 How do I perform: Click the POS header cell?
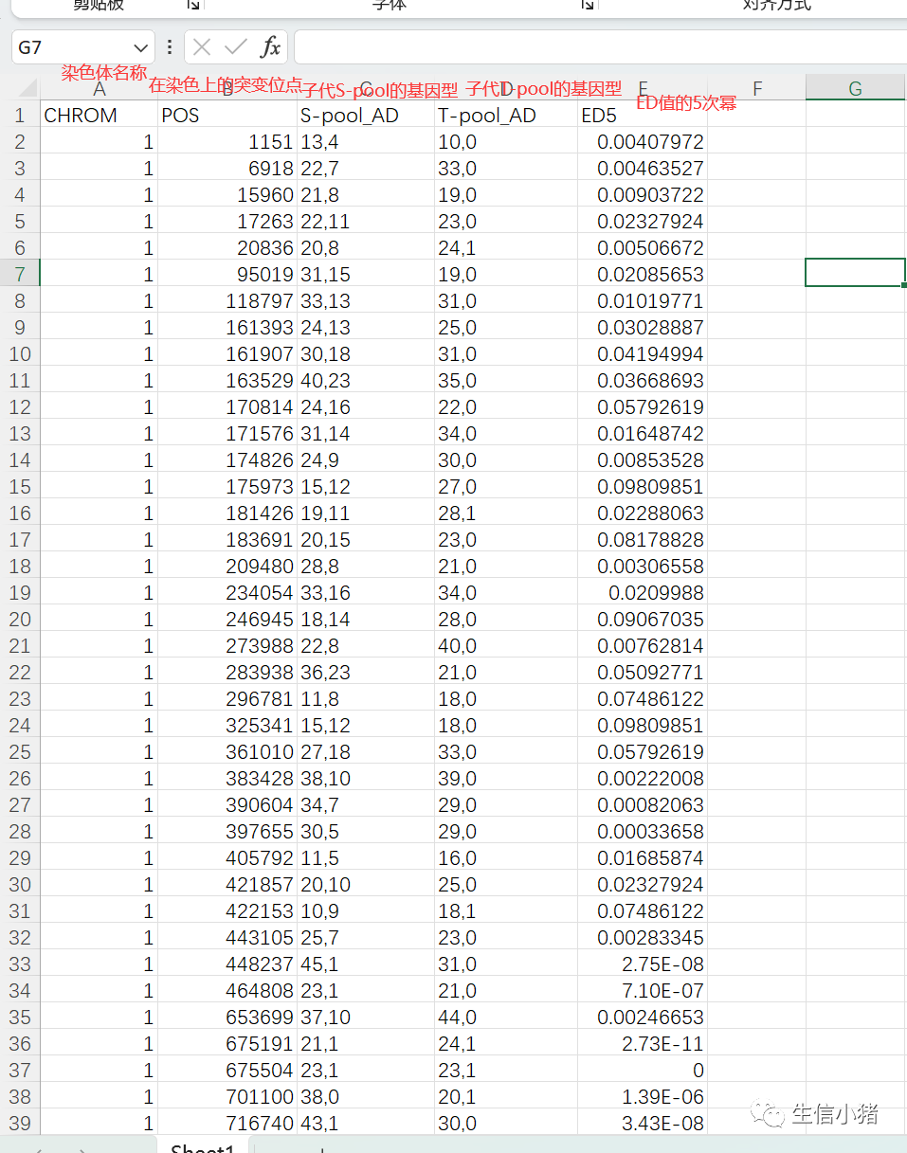[x=227, y=116]
